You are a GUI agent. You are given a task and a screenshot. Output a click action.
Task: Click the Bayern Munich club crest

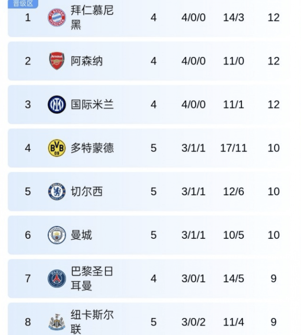(57, 17)
